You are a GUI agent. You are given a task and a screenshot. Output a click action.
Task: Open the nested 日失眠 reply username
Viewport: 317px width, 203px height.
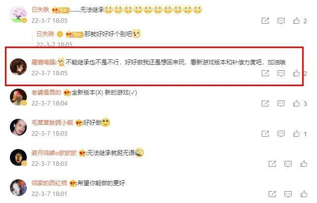[x=46, y=34]
